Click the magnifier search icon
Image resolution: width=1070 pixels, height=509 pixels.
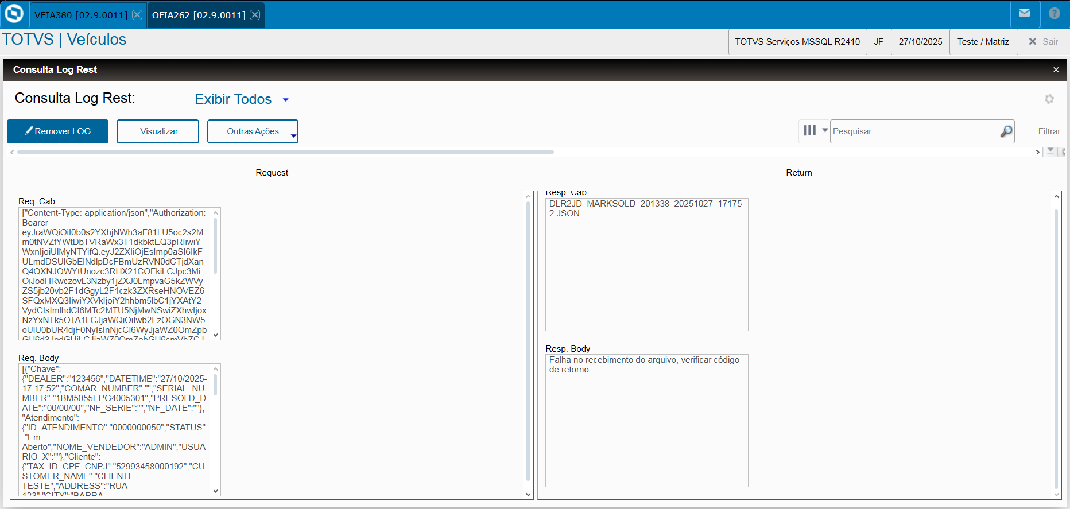(1006, 131)
